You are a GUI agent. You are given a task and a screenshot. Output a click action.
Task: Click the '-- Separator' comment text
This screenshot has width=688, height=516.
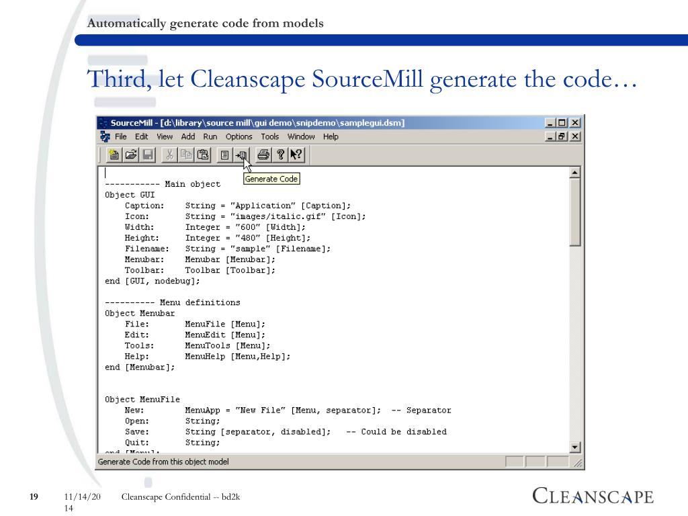pos(421,411)
